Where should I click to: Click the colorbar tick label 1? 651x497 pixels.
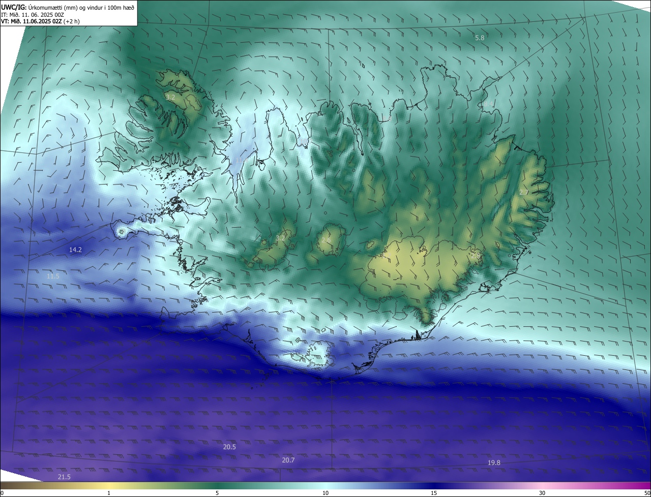(x=109, y=493)
